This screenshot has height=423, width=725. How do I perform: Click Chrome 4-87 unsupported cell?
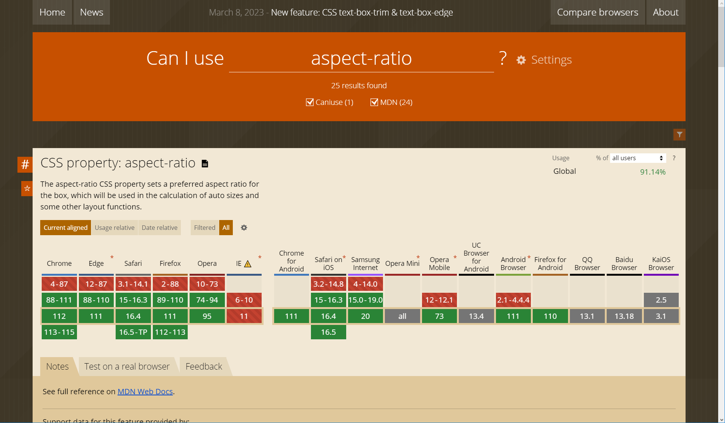pos(59,284)
